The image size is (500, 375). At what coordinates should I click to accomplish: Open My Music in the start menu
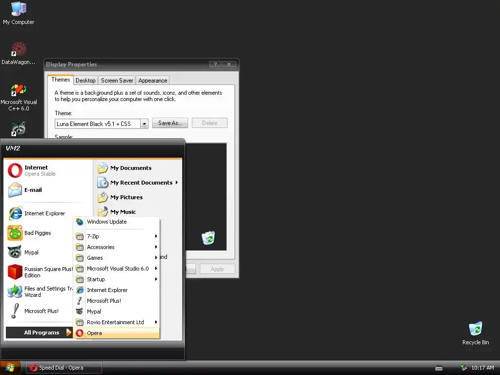pos(138,211)
